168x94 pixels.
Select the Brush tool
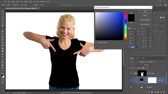click(3, 34)
